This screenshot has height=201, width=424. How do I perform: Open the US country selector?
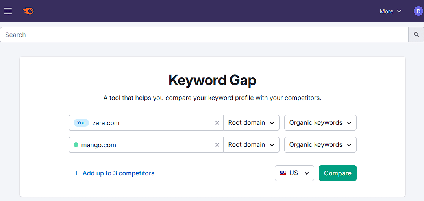click(294, 173)
